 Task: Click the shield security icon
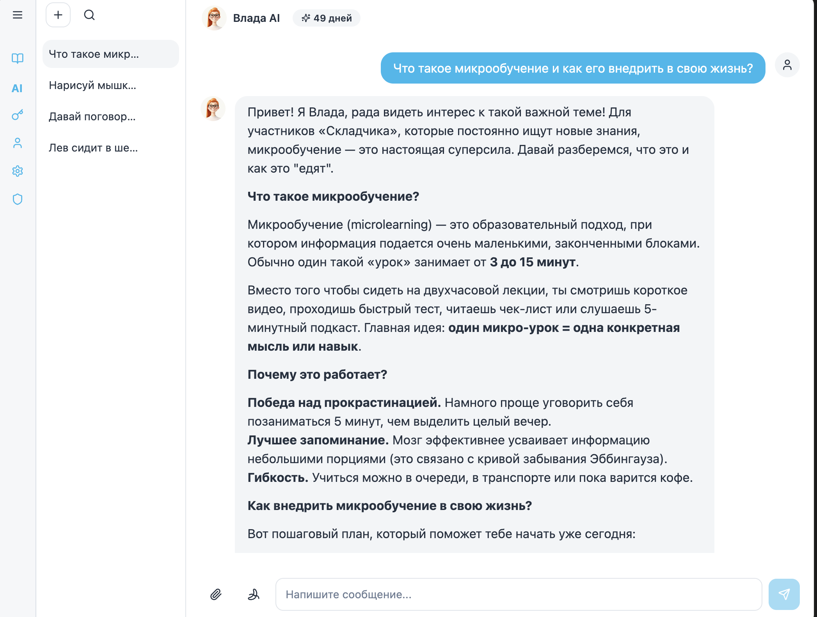point(18,199)
